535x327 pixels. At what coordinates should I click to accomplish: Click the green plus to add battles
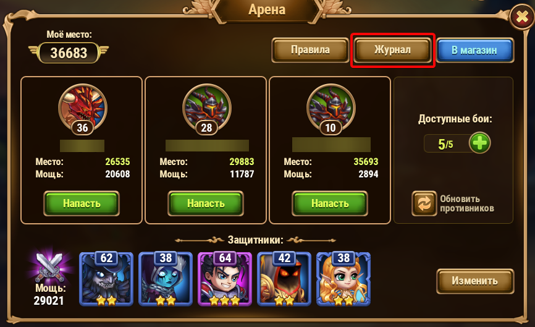480,143
